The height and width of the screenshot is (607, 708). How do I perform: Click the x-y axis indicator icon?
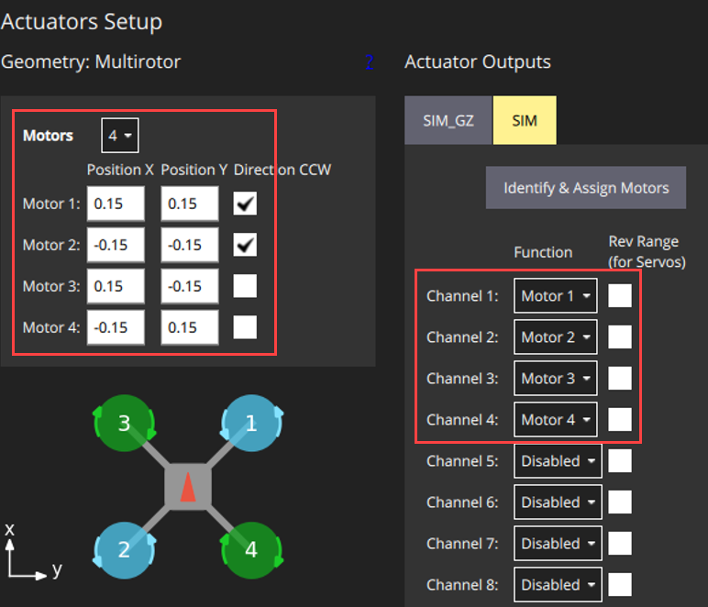tap(26, 557)
